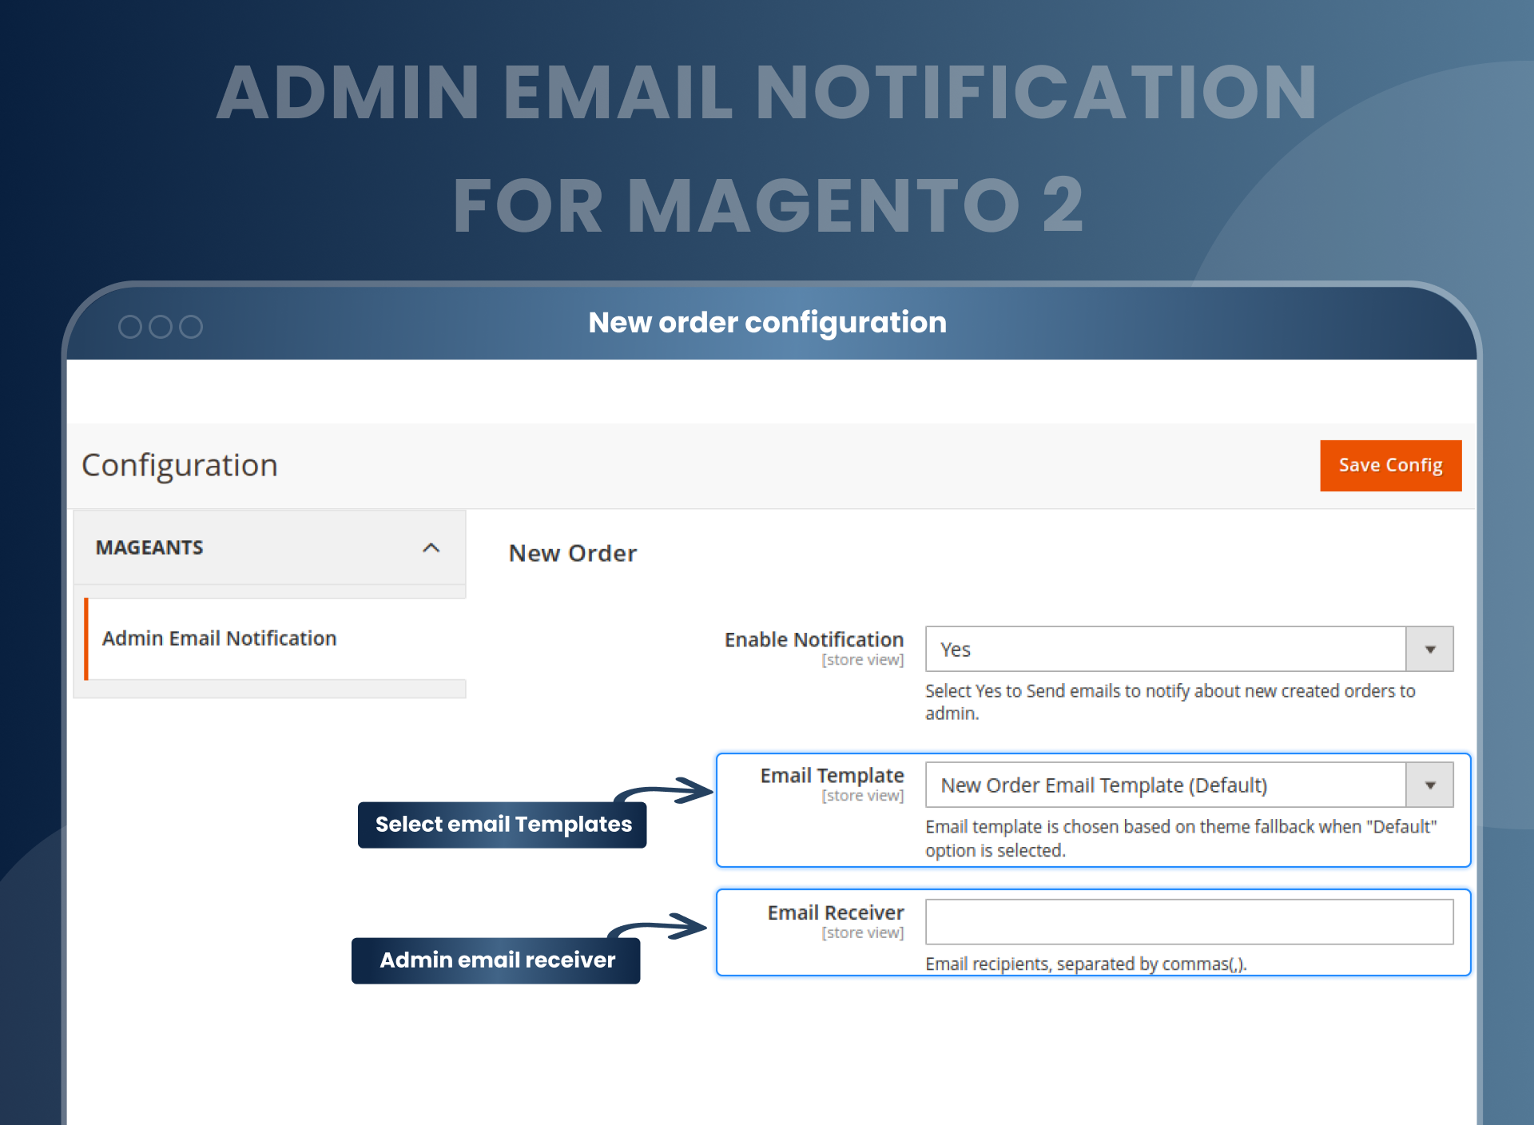Collapse the MAGEANTS section chevron
Image resolution: width=1534 pixels, height=1125 pixels.
[x=431, y=548]
